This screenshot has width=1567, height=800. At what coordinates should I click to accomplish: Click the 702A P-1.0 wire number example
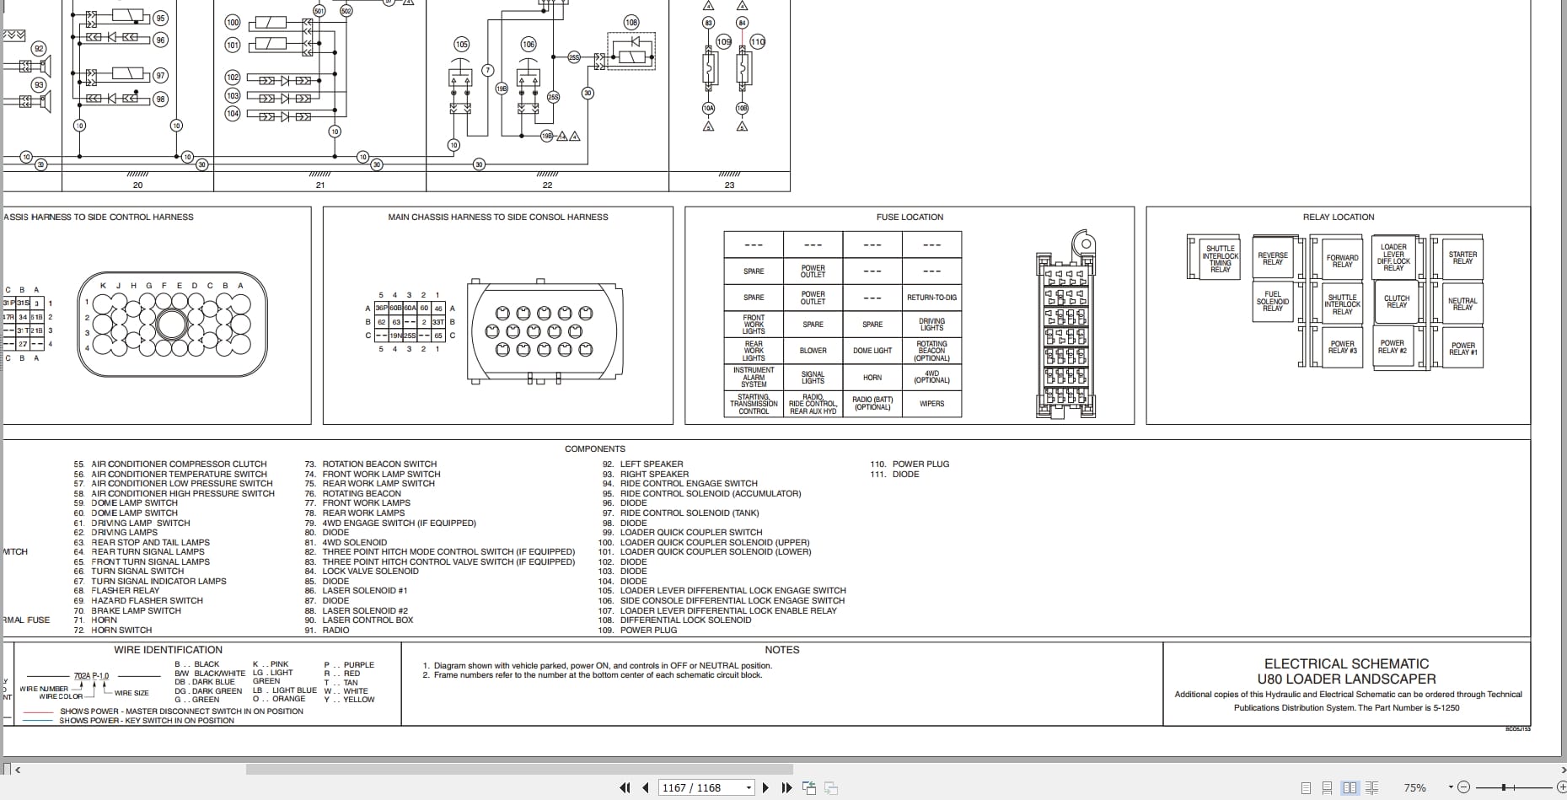click(x=91, y=676)
